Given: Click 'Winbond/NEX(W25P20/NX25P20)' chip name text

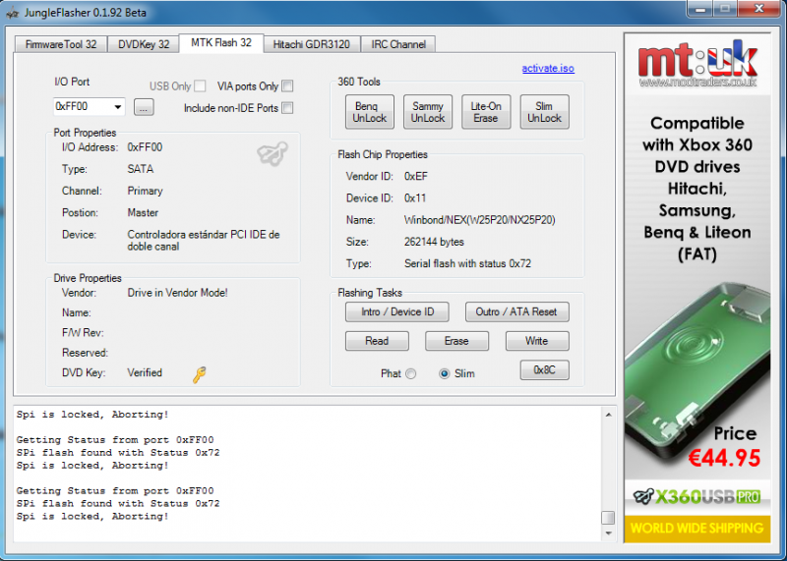Looking at the screenshot, I should pyautogui.click(x=480, y=220).
